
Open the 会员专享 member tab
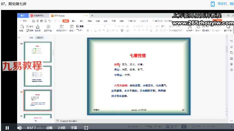click(144, 21)
